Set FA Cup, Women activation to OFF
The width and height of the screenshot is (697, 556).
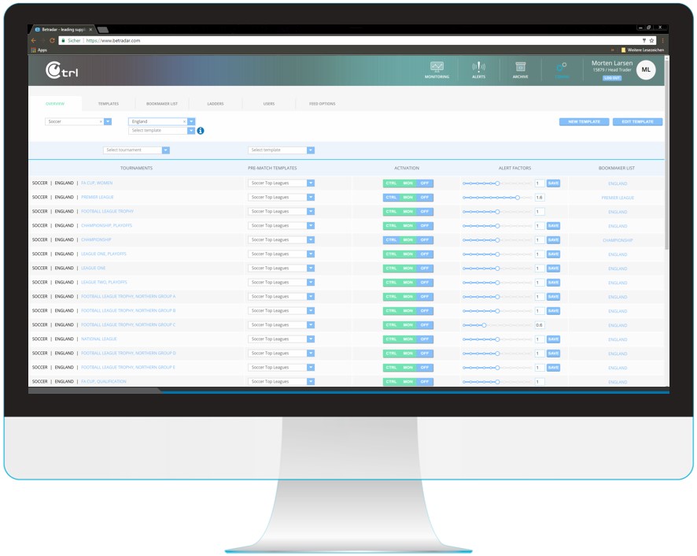pos(425,183)
